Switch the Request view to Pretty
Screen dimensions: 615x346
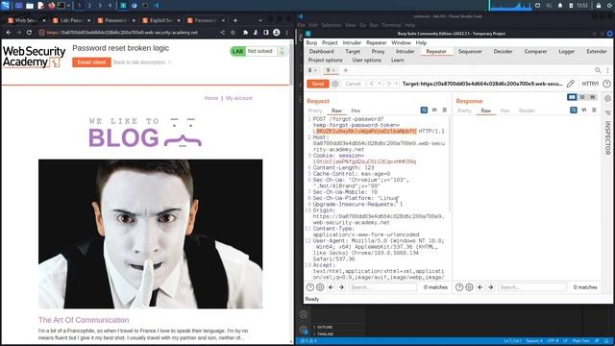(315, 111)
